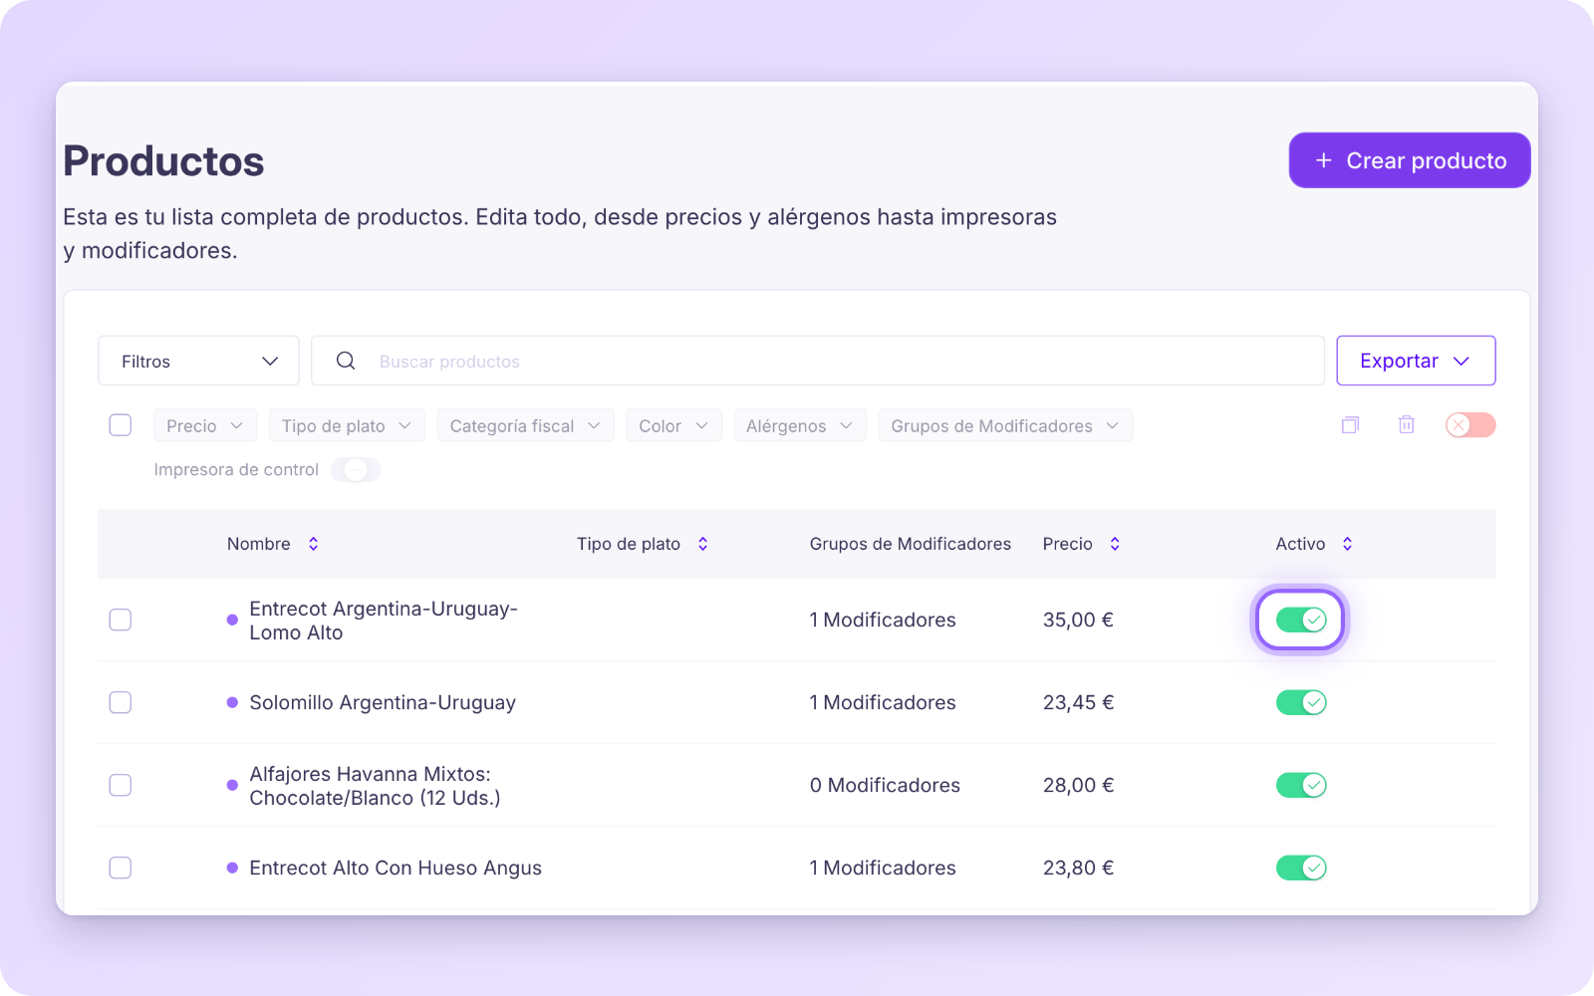Open product Alfajores Havanna Mixtos
1594x996 pixels.
point(375,786)
